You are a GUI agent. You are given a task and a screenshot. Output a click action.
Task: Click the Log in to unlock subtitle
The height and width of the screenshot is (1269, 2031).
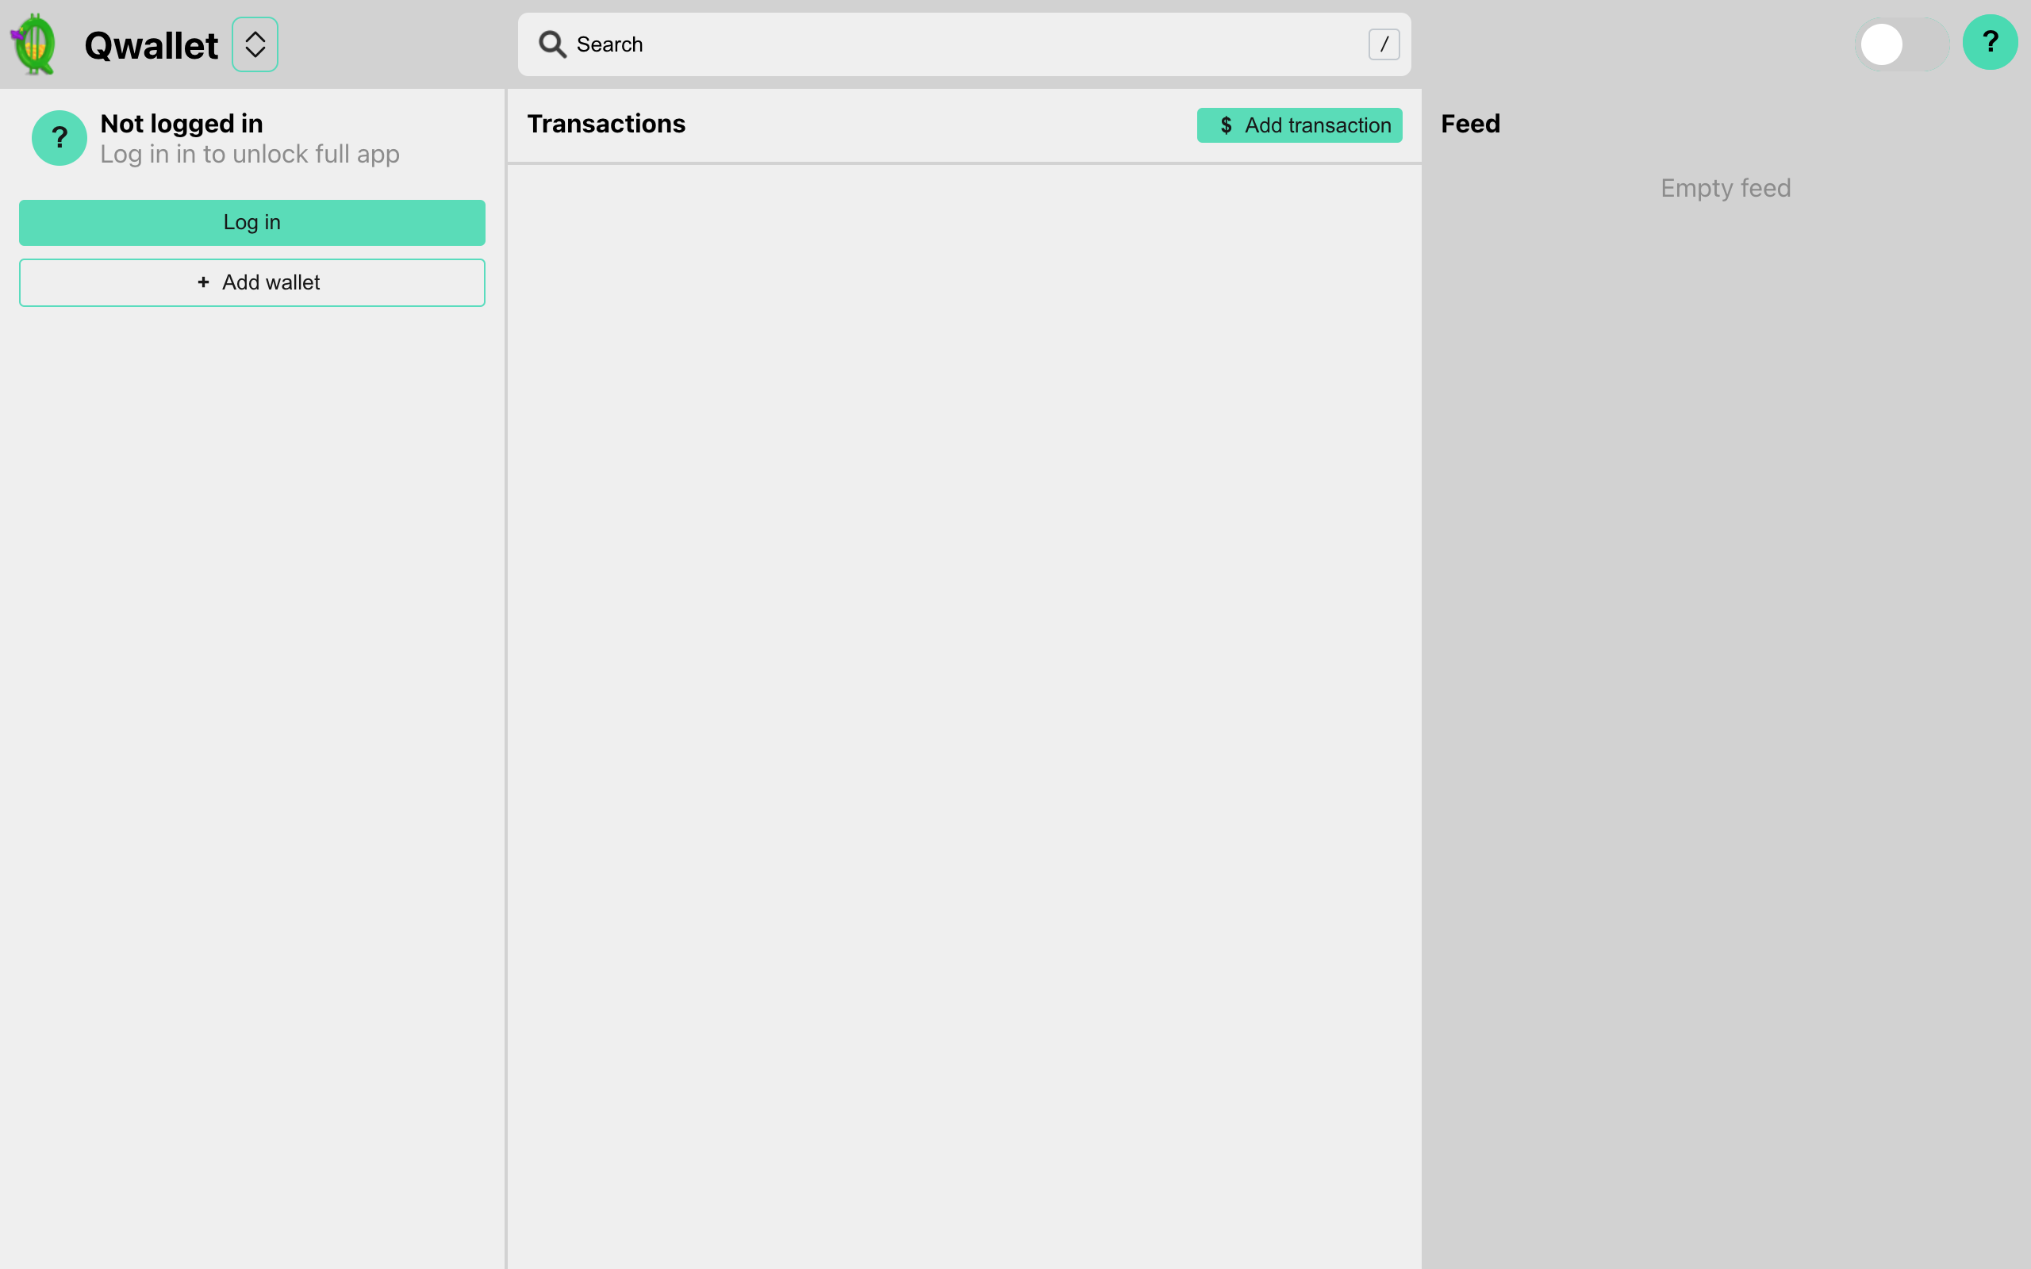click(249, 155)
